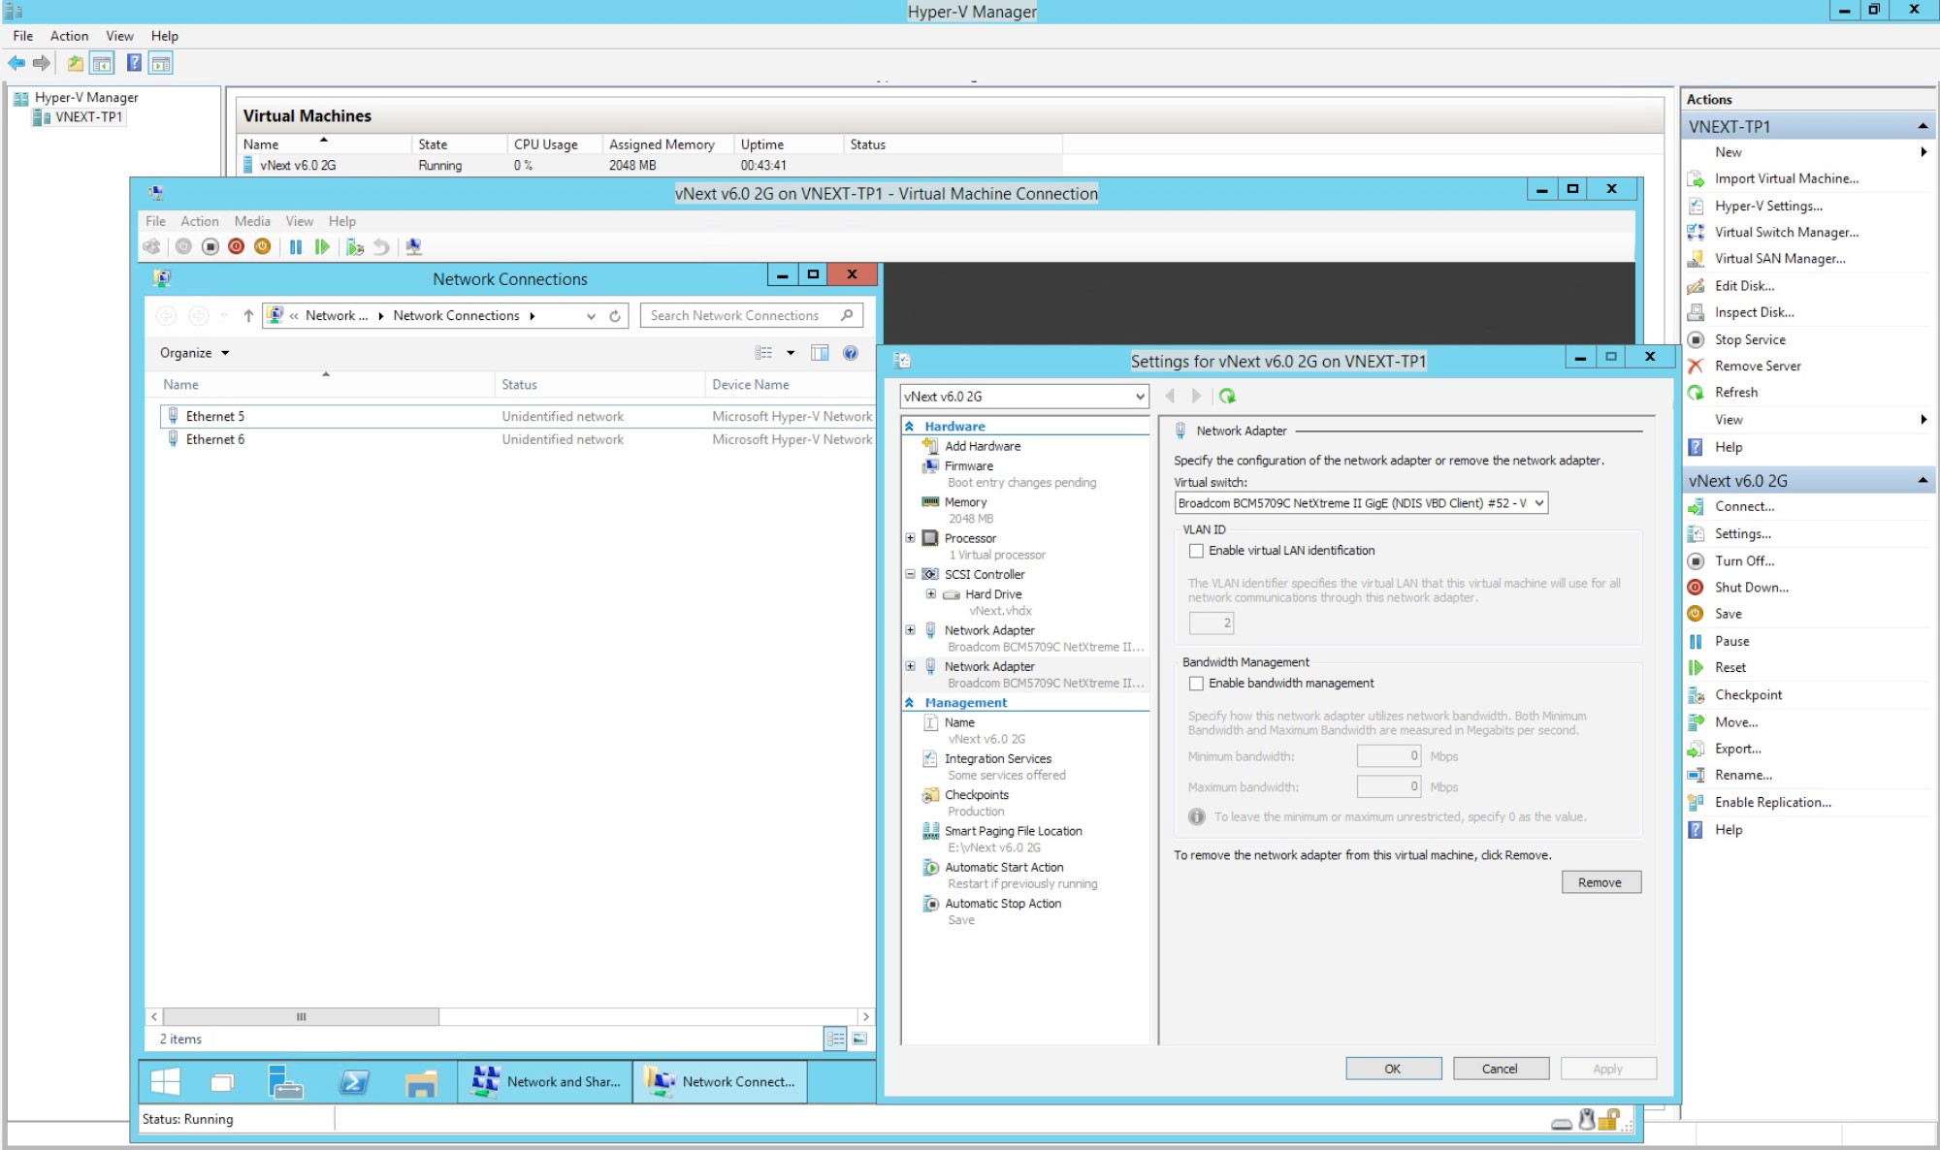Open View menu in Hyper-V Manager
Image resolution: width=1940 pixels, height=1150 pixels.
point(119,36)
